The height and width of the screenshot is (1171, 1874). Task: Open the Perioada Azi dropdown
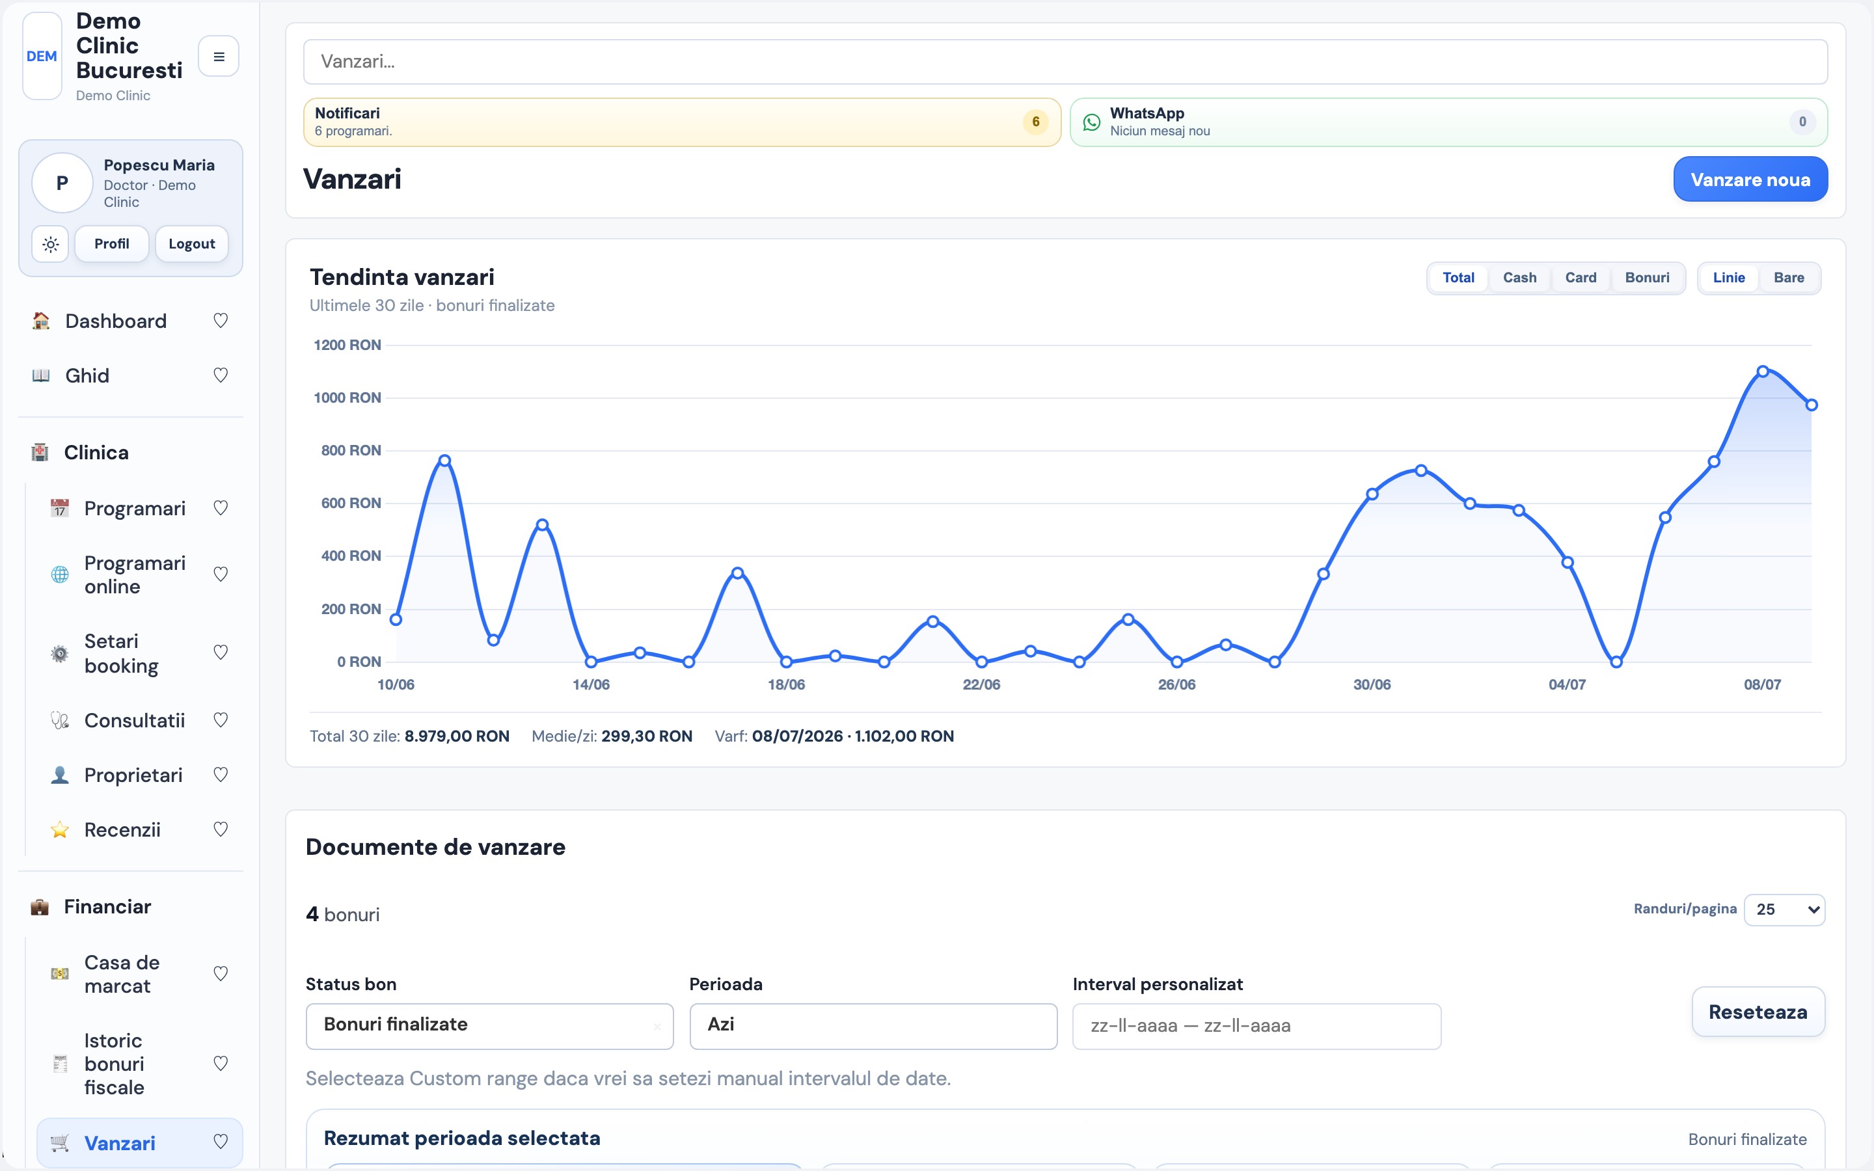point(873,1026)
